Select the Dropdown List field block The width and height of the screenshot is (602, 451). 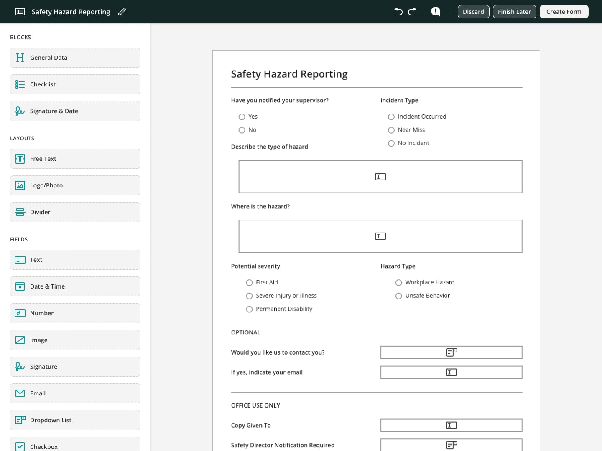click(75, 420)
